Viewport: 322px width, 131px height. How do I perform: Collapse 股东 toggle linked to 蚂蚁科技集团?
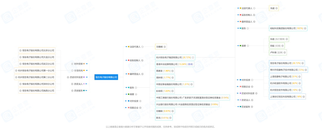click(x=248, y=29)
